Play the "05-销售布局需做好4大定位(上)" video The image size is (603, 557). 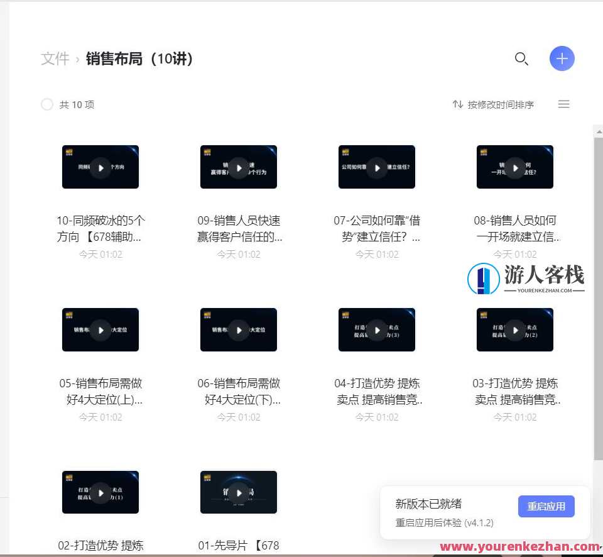(x=100, y=329)
